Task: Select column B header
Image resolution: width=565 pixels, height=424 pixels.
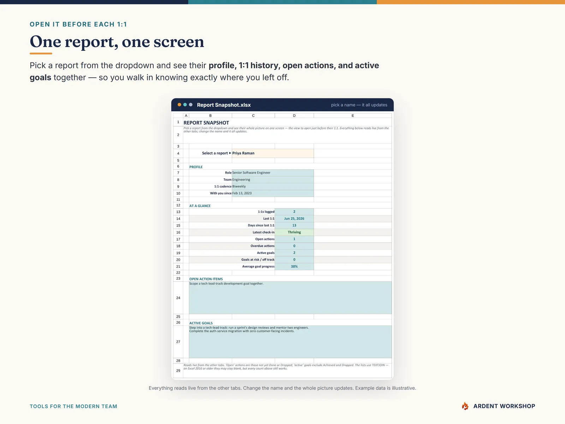Action: point(210,116)
